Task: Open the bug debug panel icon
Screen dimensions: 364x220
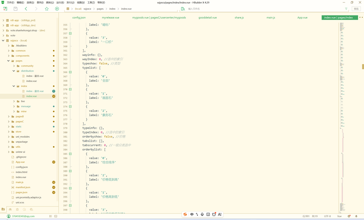Action: (17, 210)
